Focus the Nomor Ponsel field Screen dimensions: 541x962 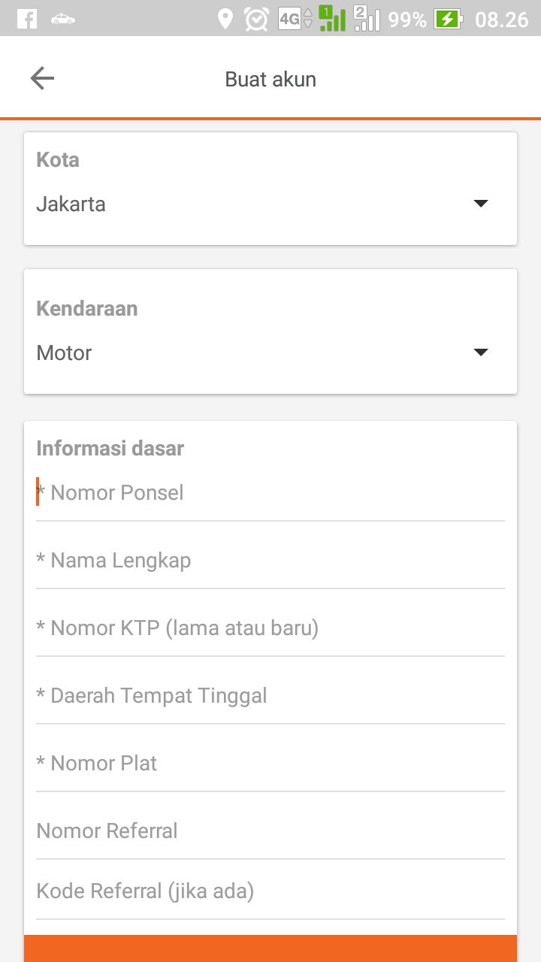click(x=270, y=493)
